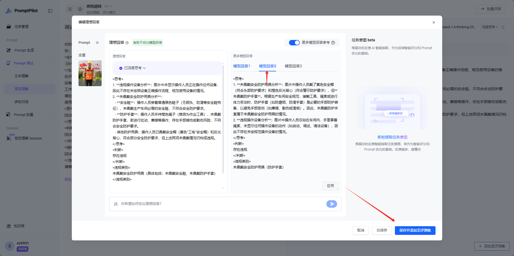Click 智能提取任务意图 link
This screenshot has width=514, height=256.
coord(392,137)
